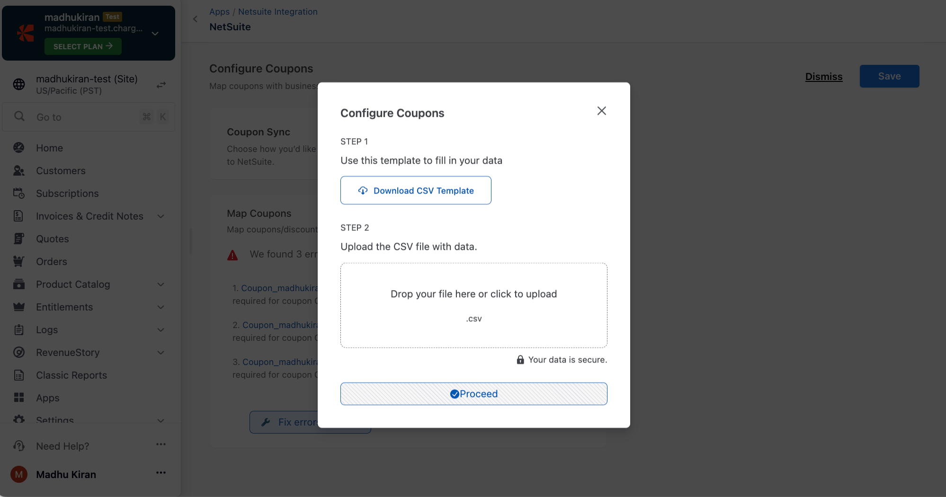Expand the Product Catalog section
946x497 pixels.
click(x=161, y=284)
